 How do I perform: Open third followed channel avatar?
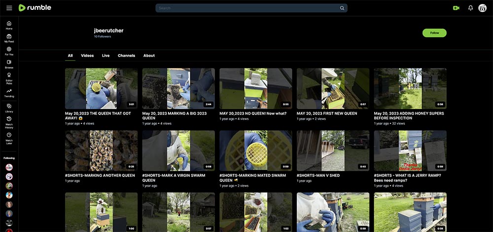point(9,186)
